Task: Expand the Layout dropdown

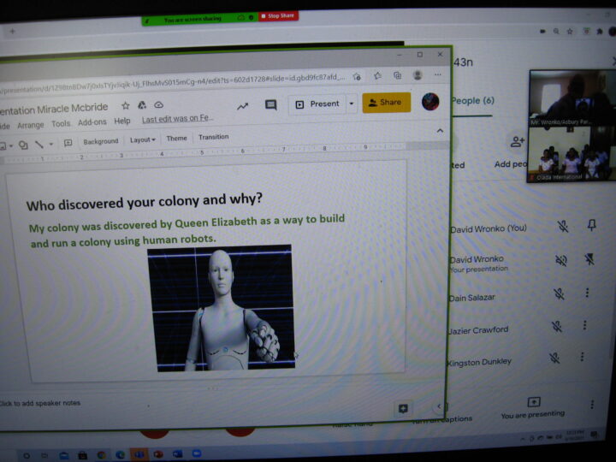Action: [142, 139]
